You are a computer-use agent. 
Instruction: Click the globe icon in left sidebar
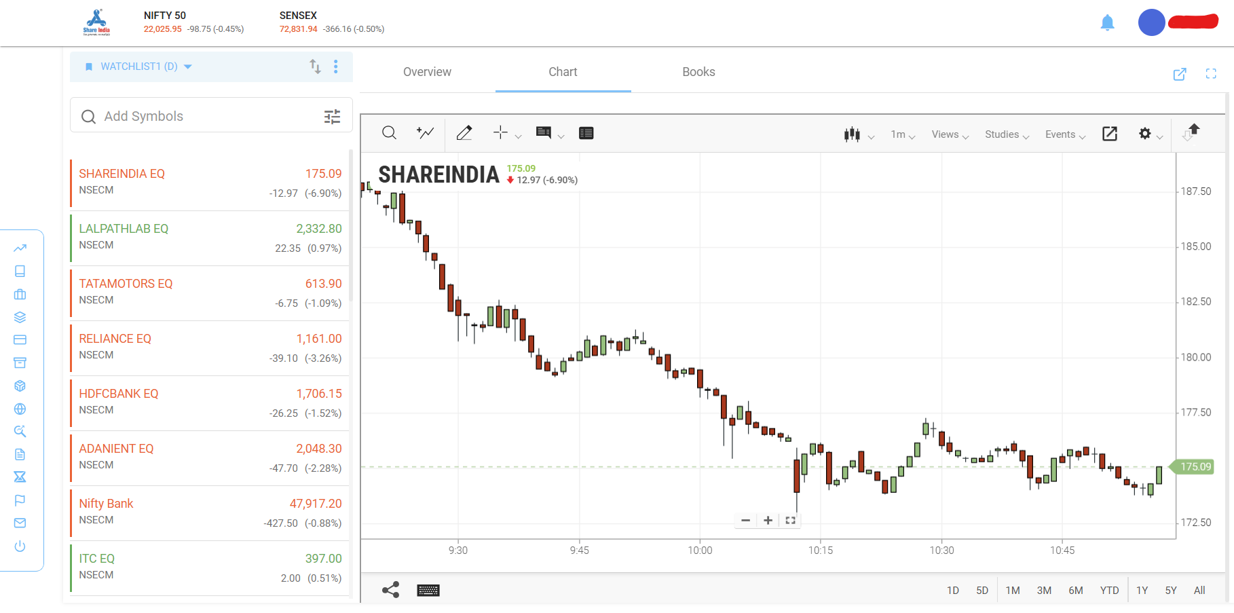click(20, 409)
